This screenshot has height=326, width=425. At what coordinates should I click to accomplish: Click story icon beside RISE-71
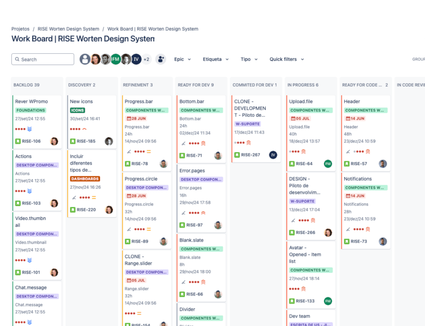tap(182, 155)
